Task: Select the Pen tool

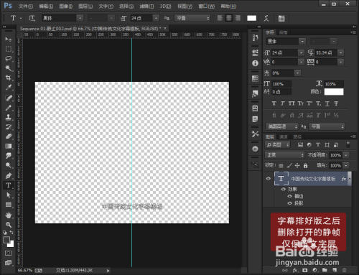Action: click(9, 176)
